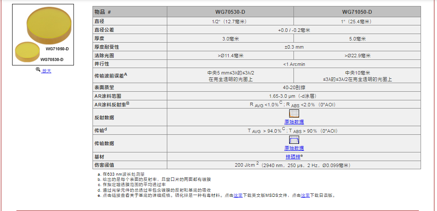Viewport: 437px width, 211px height.
Task: Click the small WG70530-D window in photo
Action: tap(27, 51)
